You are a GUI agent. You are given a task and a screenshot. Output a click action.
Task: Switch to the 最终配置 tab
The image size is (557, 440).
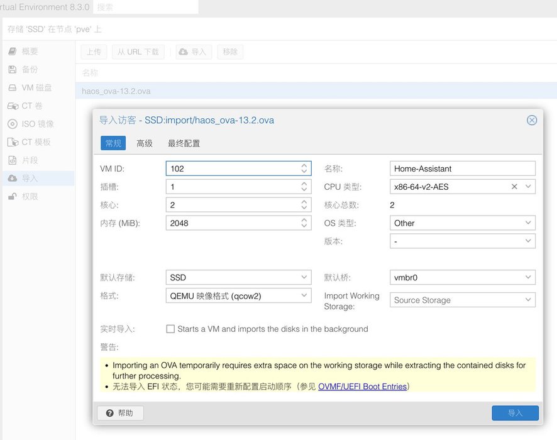click(x=184, y=143)
